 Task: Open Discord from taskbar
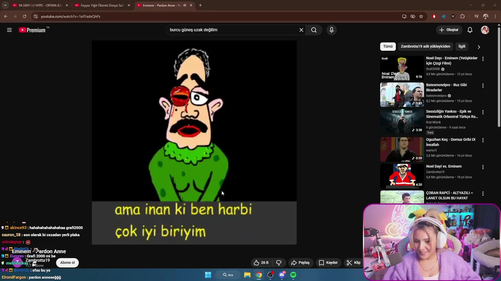pyautogui.click(x=282, y=275)
